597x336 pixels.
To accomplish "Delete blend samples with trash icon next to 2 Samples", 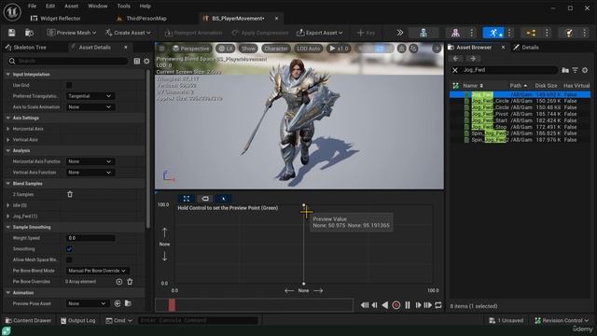I will (x=70, y=194).
